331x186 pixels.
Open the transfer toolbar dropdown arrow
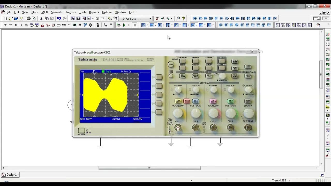click(171, 19)
